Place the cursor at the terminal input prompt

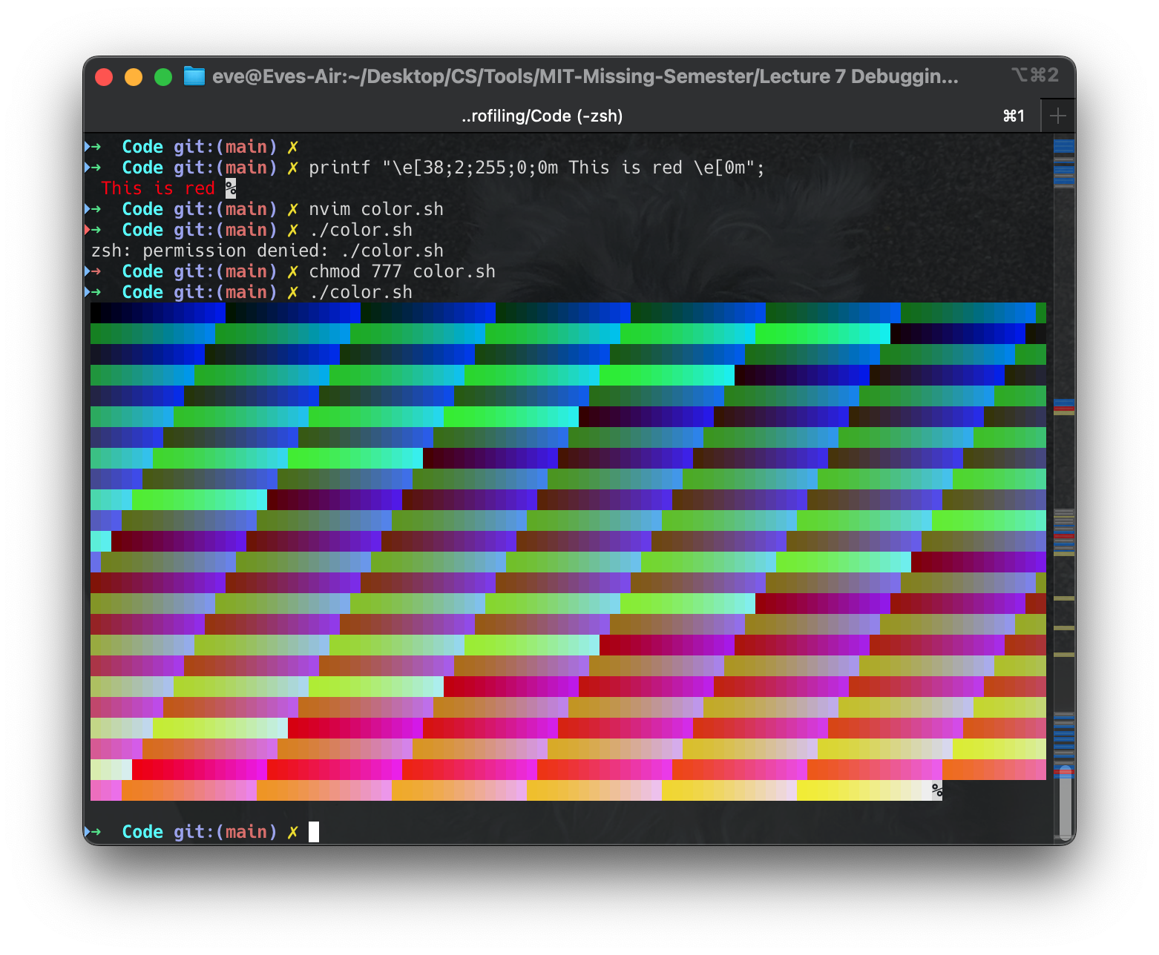[x=315, y=832]
